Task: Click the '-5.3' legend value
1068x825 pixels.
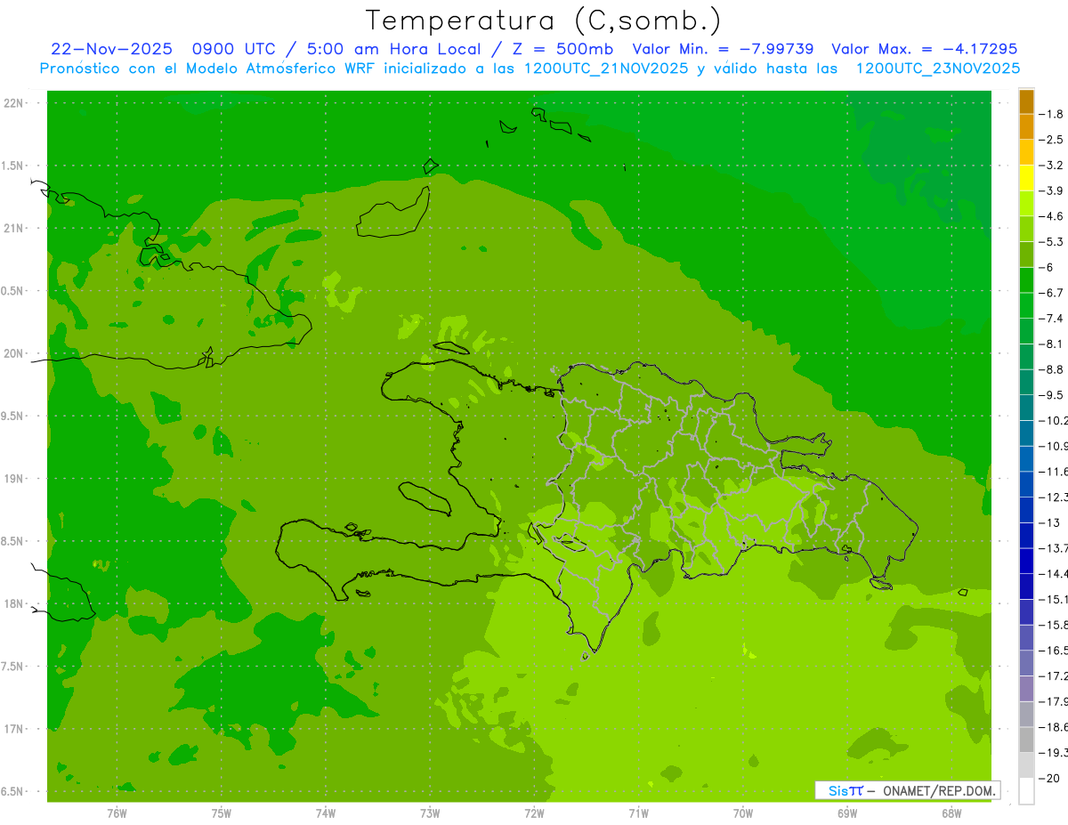Action: (1052, 241)
